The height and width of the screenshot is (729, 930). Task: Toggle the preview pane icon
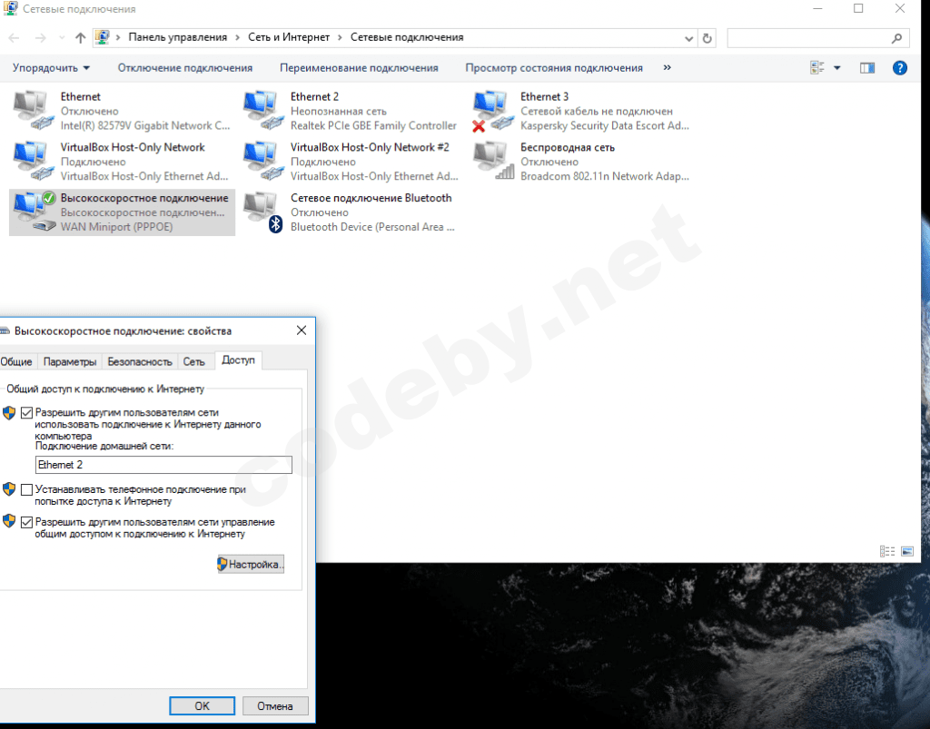pos(867,67)
